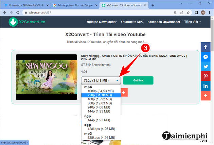Bookmark this page with star icon
This screenshot has width=214, height=145.
pos(188,13)
